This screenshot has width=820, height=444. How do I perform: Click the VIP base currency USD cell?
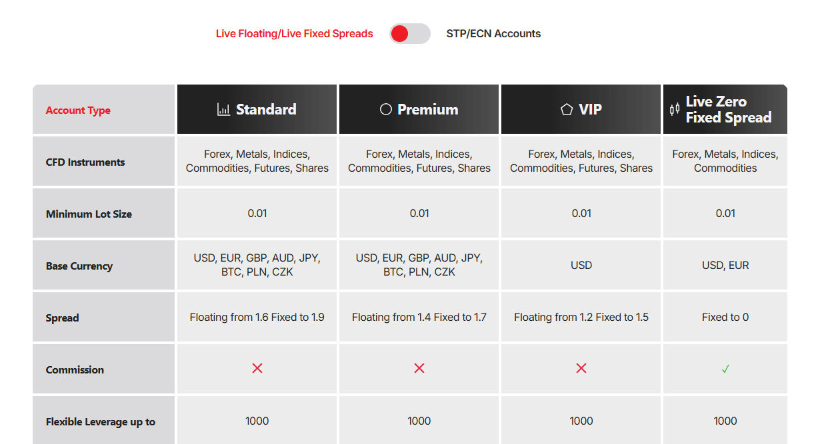[581, 265]
